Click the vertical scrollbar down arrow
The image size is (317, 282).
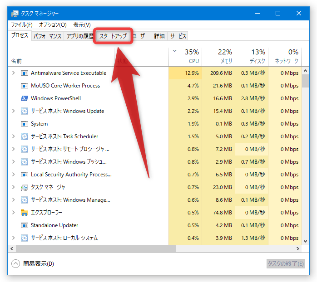pos(306,241)
